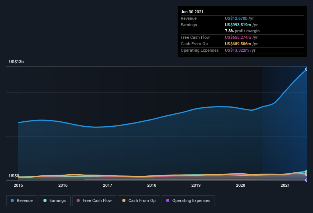The width and height of the screenshot is (313, 213).
Task: Click the US$0 y-axis label
Action: [x=14, y=176]
